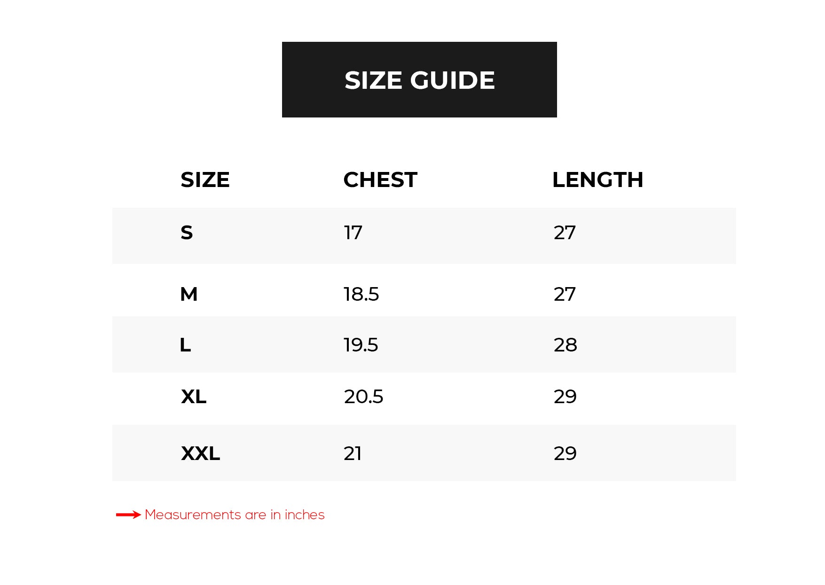Select the XL size label

194,397
